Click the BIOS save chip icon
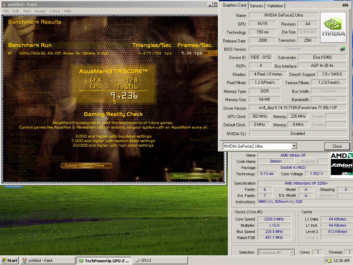 [x=343, y=49]
